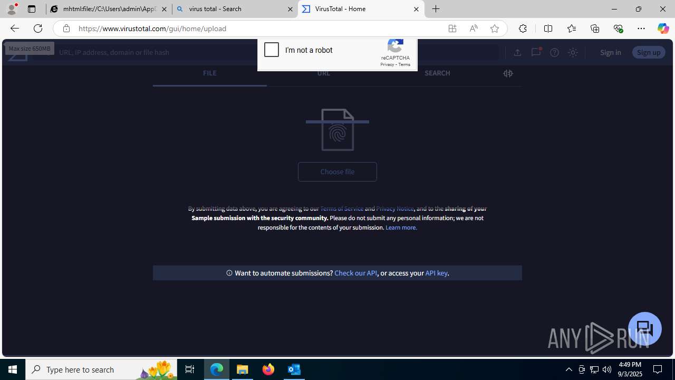Toggle Split screen view
675x380 pixels.
click(548, 28)
